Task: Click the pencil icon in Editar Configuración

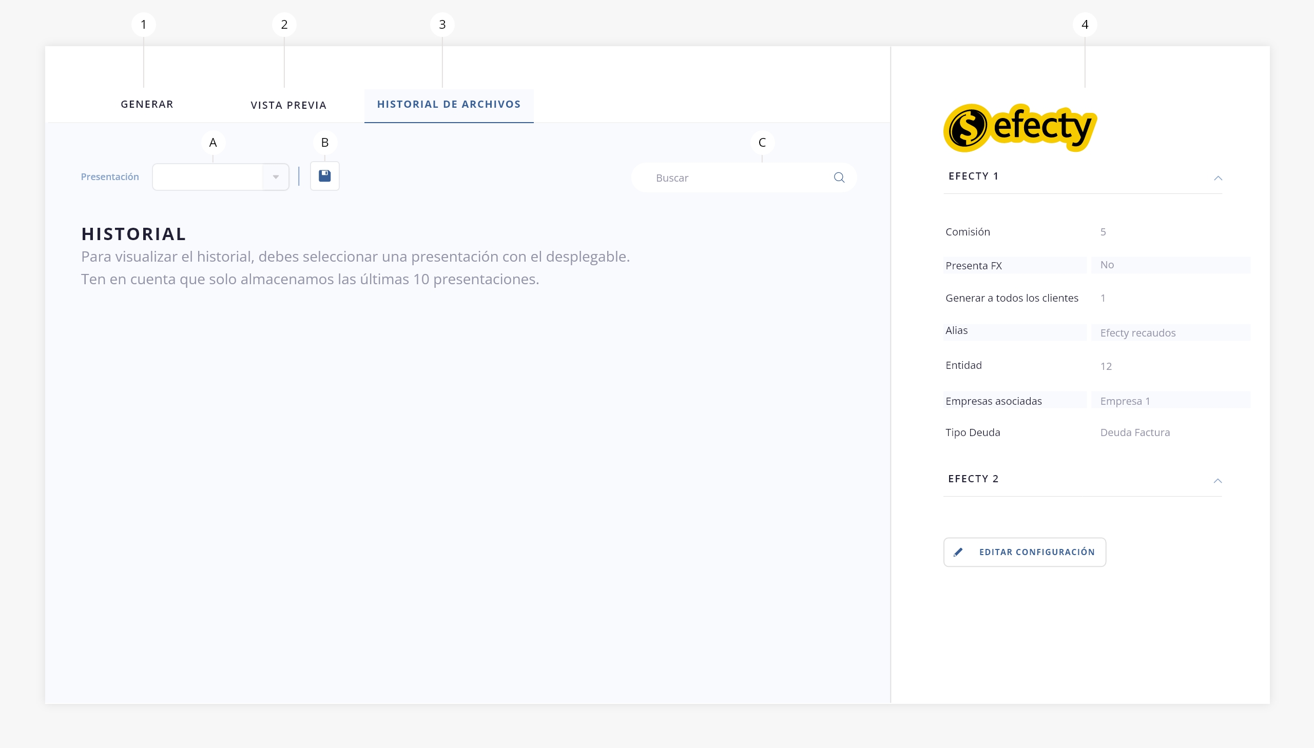Action: pos(958,552)
